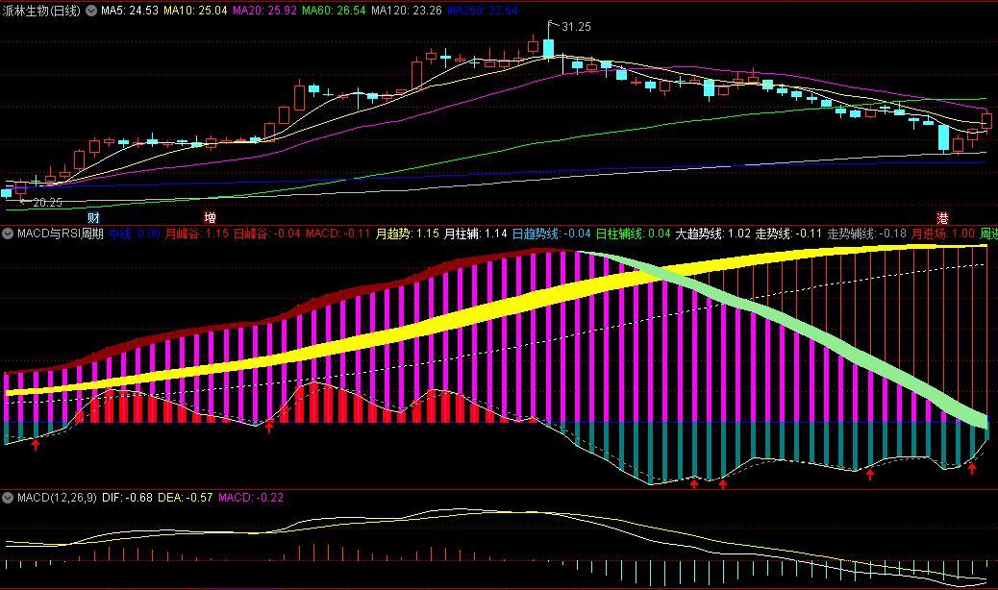Select the MA10: 25.04 label
Viewport: 998px width, 590px height.
tap(195, 11)
